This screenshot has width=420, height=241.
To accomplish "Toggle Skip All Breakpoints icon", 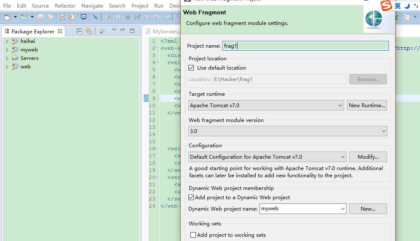I will pos(95,17).
